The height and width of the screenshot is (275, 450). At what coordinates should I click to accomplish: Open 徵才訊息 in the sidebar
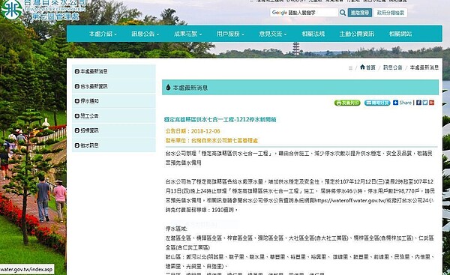point(114,145)
